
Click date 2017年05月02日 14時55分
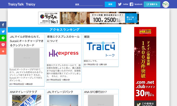point(21,84)
